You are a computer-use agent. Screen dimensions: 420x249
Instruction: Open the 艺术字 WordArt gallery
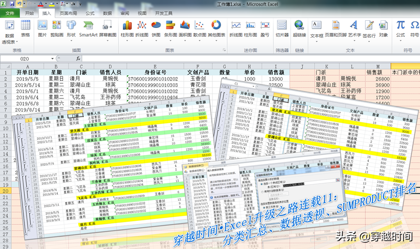(354, 31)
